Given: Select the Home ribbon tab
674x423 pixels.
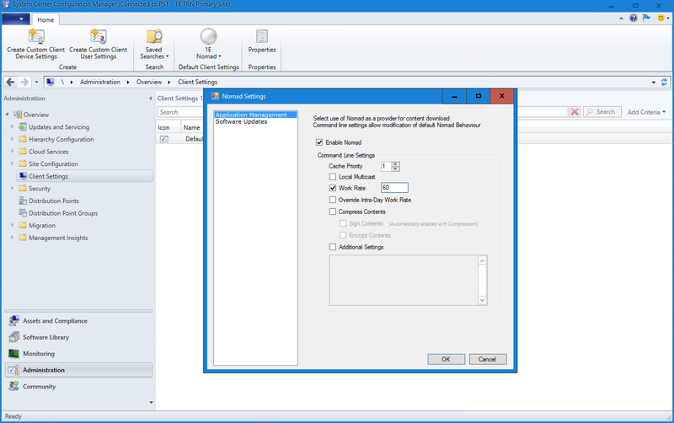Looking at the screenshot, I should click(x=45, y=19).
